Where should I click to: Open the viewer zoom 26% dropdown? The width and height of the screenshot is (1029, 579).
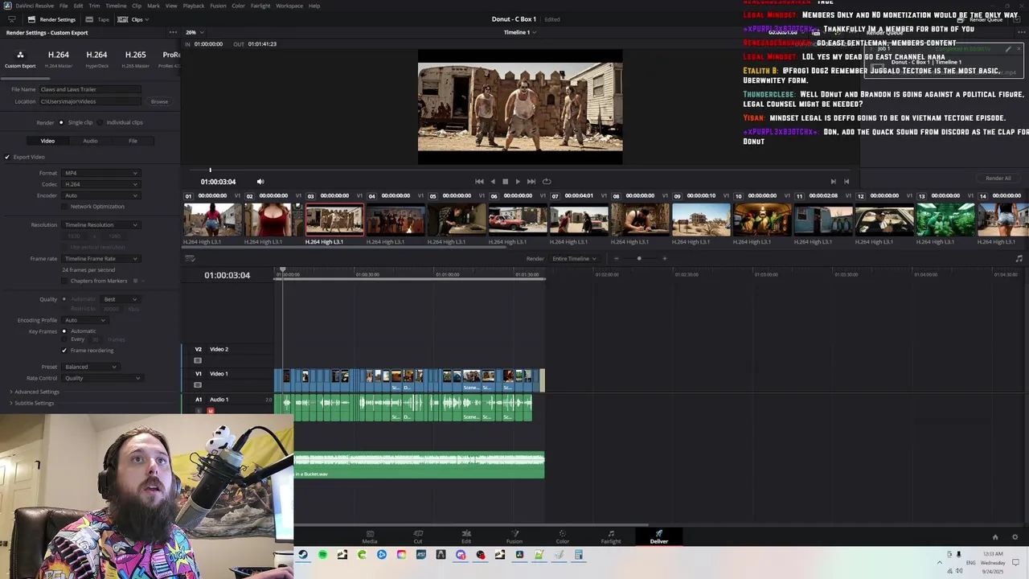pyautogui.click(x=193, y=32)
